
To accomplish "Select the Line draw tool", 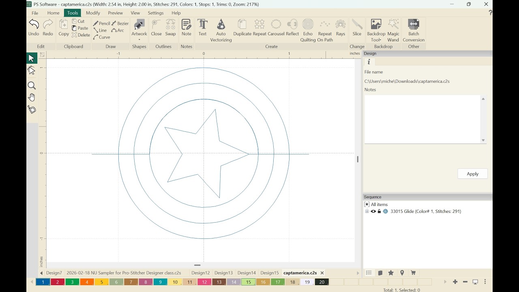I will tap(100, 30).
